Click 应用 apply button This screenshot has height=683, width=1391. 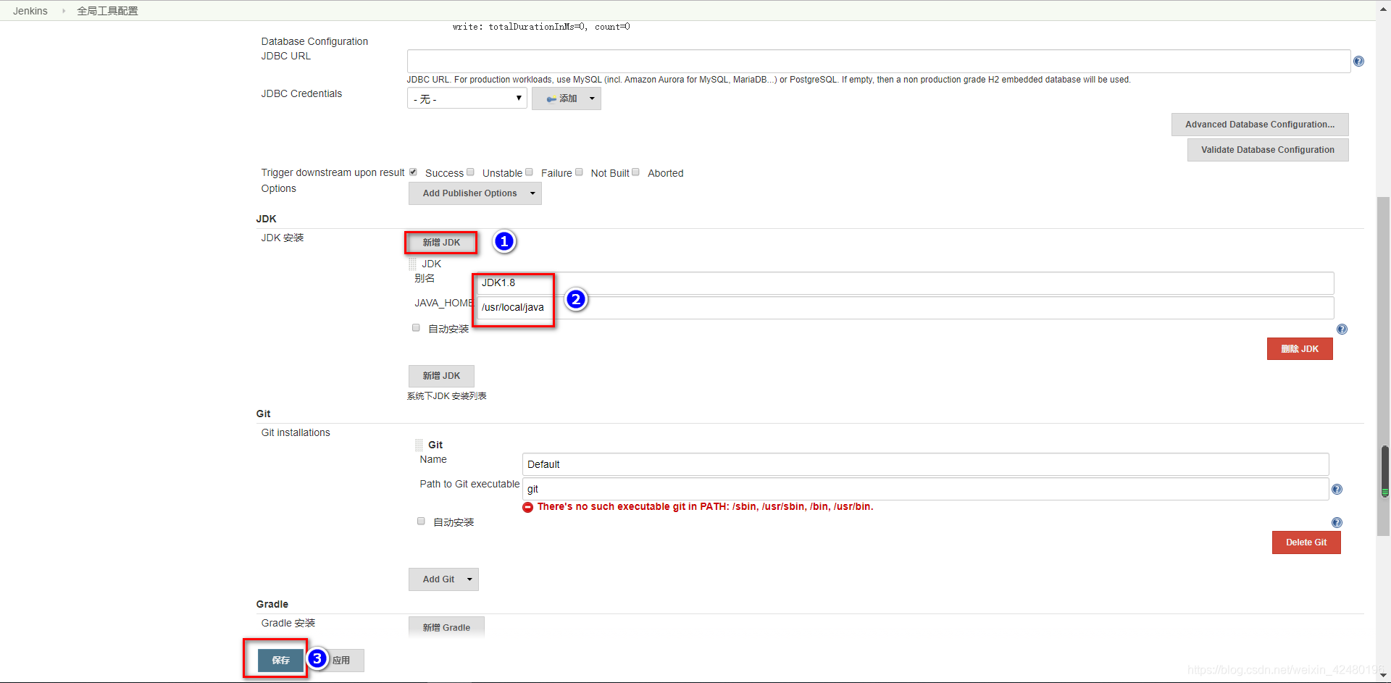341,661
